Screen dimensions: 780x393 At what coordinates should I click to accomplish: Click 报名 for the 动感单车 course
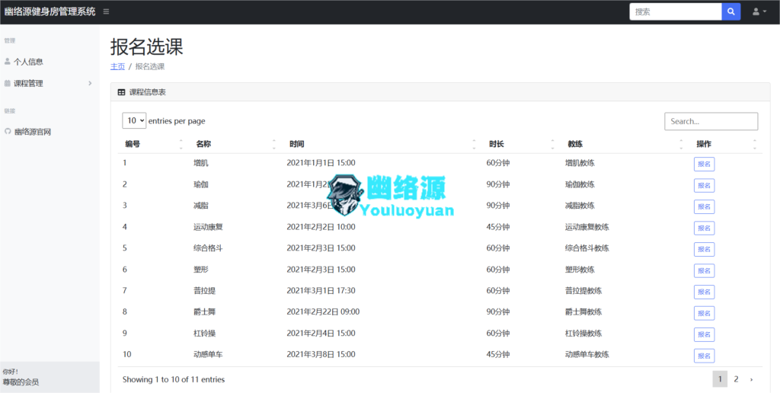pyautogui.click(x=704, y=356)
